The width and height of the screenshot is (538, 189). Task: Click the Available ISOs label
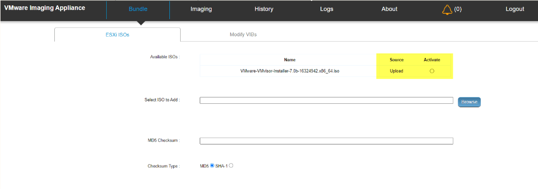coord(165,57)
